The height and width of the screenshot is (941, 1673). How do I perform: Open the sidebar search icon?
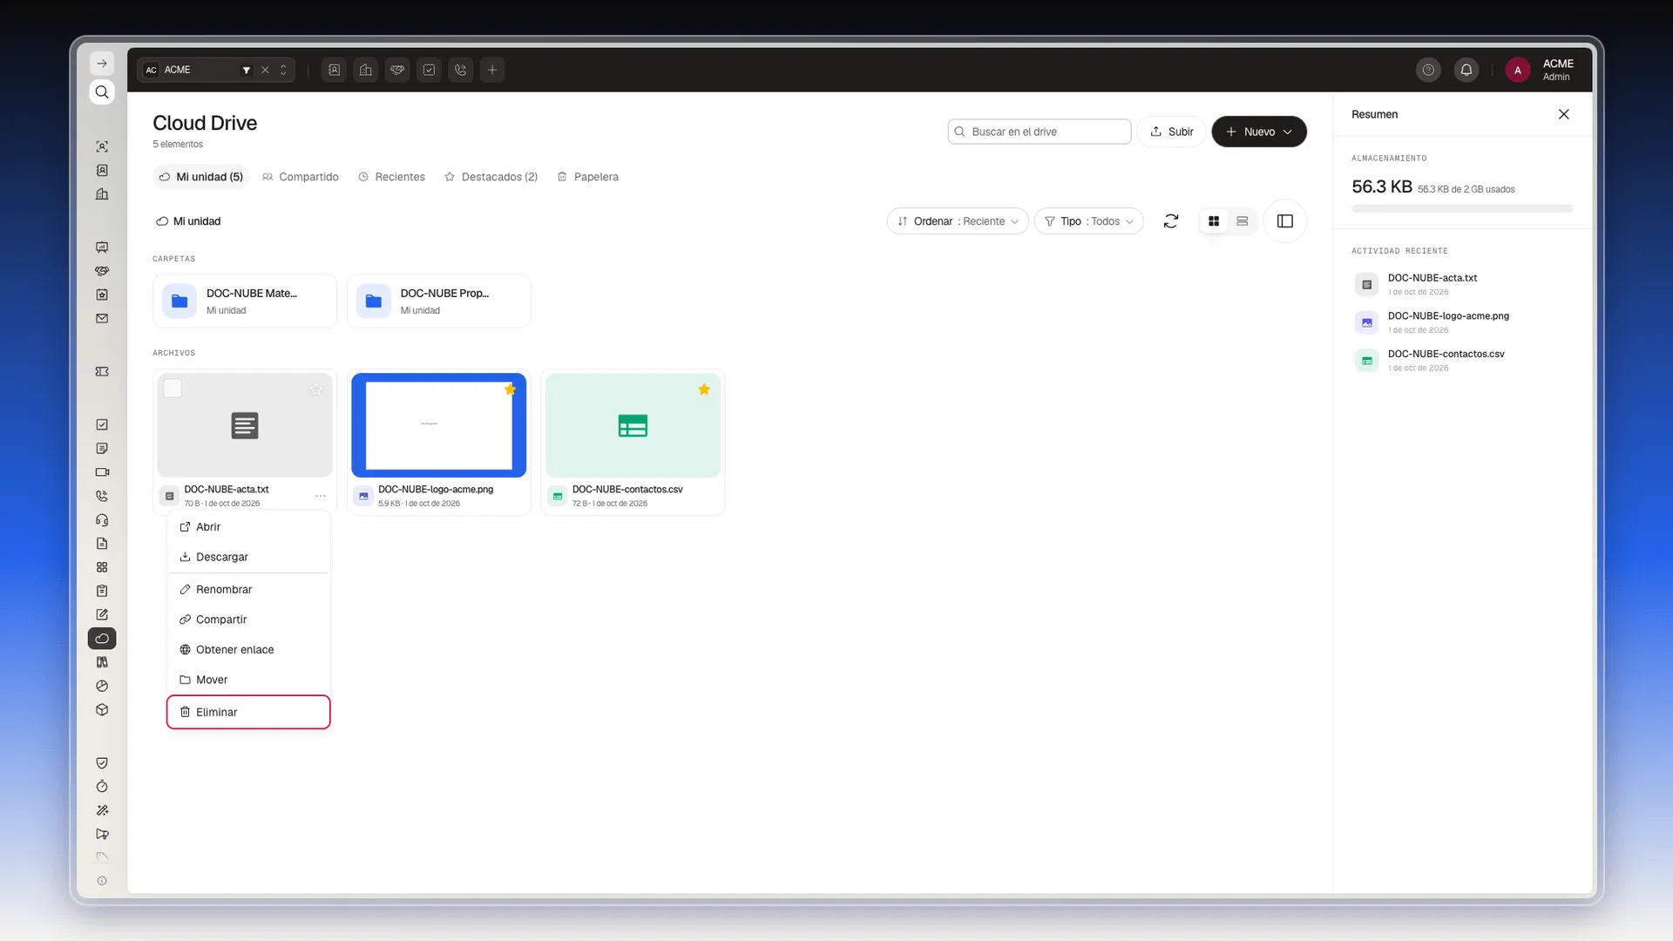coord(102,92)
